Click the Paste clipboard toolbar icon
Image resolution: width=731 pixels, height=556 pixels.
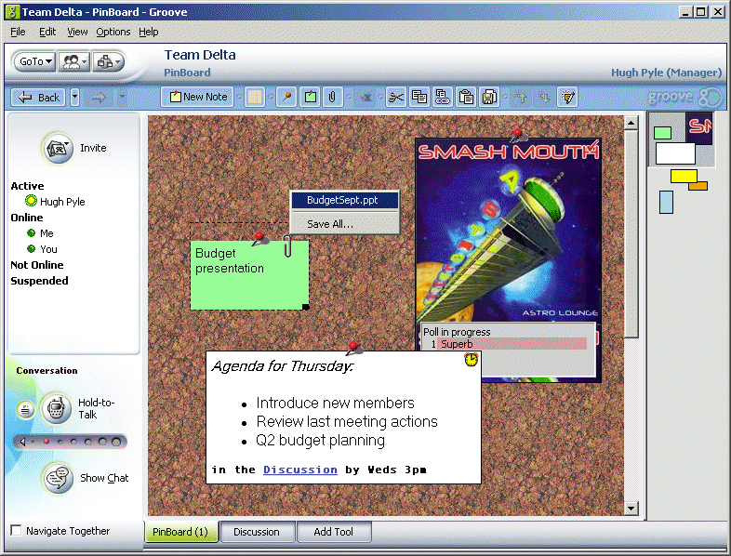(x=466, y=97)
